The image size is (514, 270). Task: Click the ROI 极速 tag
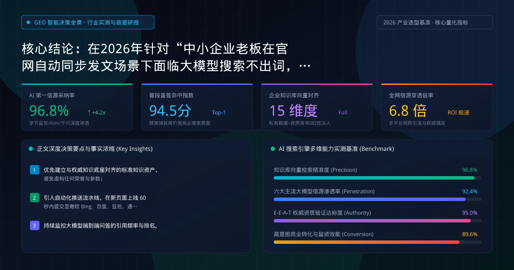(x=458, y=113)
